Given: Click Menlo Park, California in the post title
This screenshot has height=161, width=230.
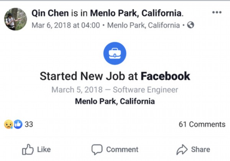Looking at the screenshot, I should pos(136,13).
